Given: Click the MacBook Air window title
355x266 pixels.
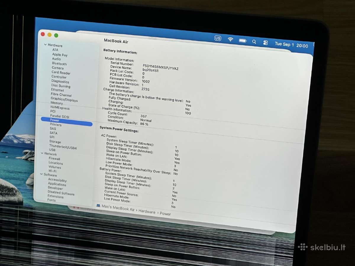Looking at the screenshot, I should 116,41.
